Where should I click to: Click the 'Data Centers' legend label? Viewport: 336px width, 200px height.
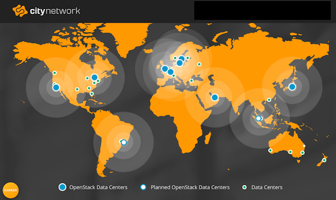pyautogui.click(x=267, y=187)
